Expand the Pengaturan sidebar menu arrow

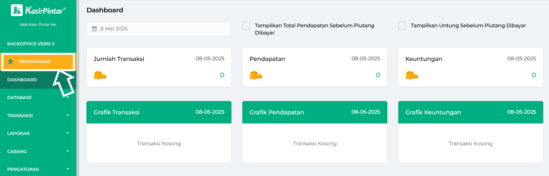(68, 169)
